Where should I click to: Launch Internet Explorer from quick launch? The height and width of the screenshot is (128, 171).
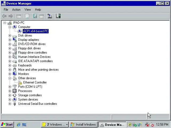point(18,125)
